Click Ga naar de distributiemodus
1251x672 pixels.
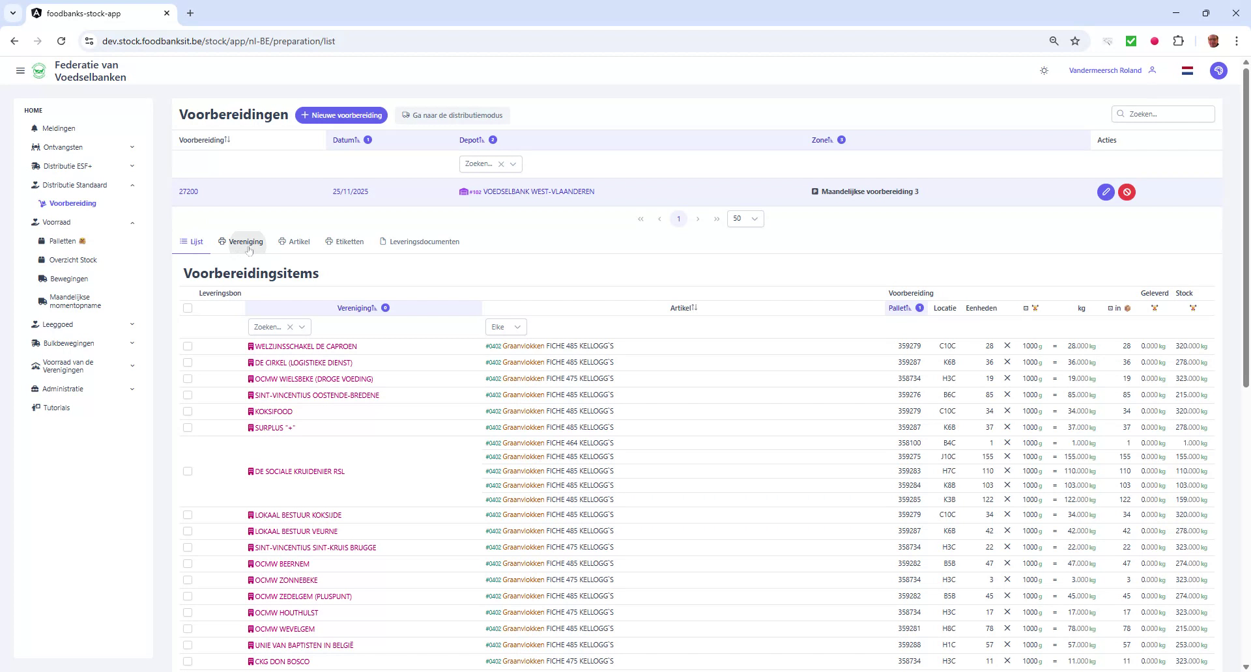click(x=452, y=115)
